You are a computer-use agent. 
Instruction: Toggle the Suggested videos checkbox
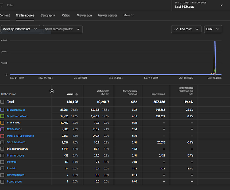click(x=2, y=116)
